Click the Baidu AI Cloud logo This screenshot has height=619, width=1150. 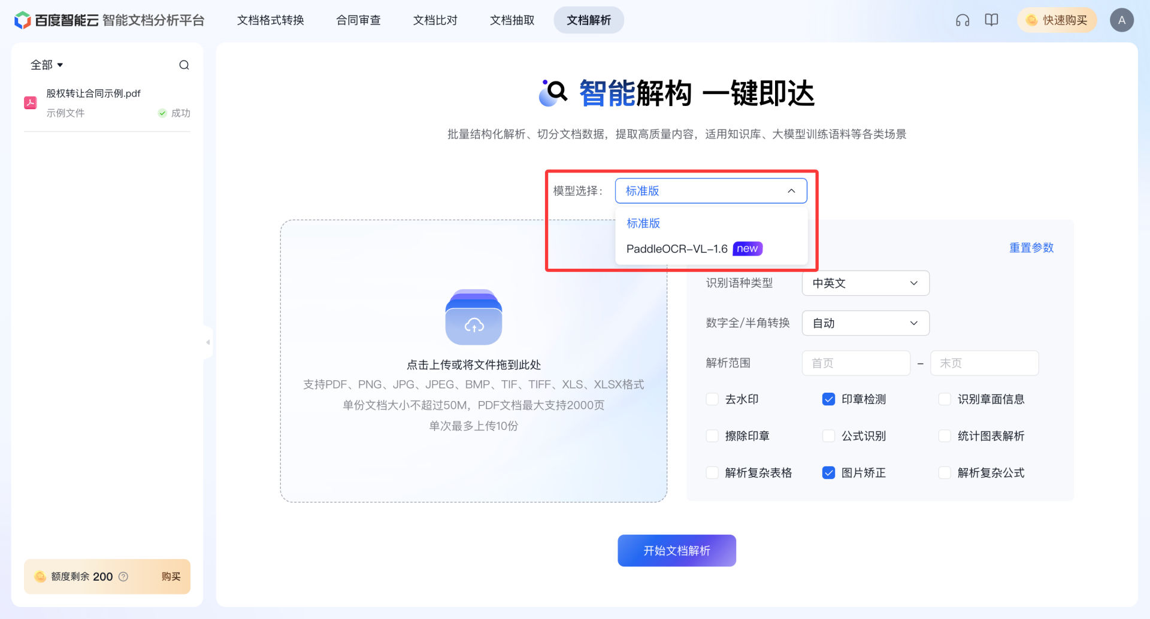(56, 20)
